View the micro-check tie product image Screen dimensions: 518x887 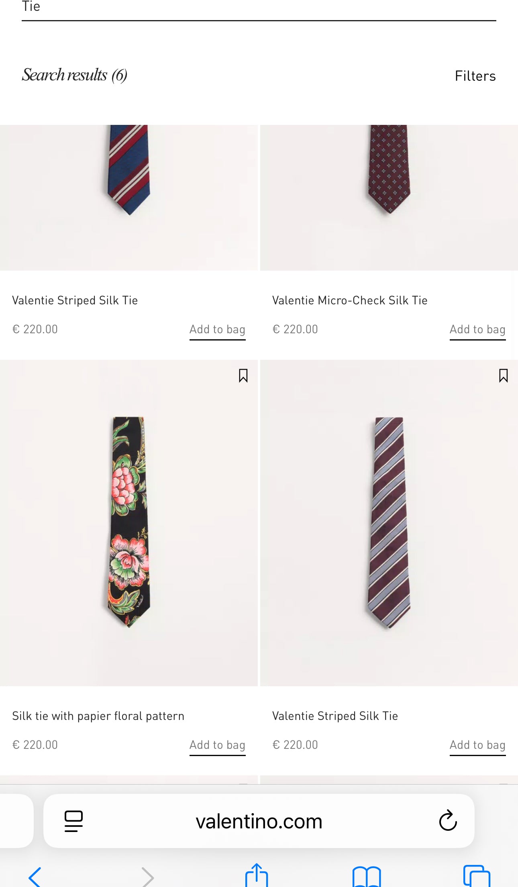coord(389,197)
